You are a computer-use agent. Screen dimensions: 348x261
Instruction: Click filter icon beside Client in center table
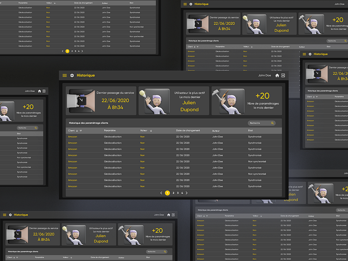click(81, 131)
